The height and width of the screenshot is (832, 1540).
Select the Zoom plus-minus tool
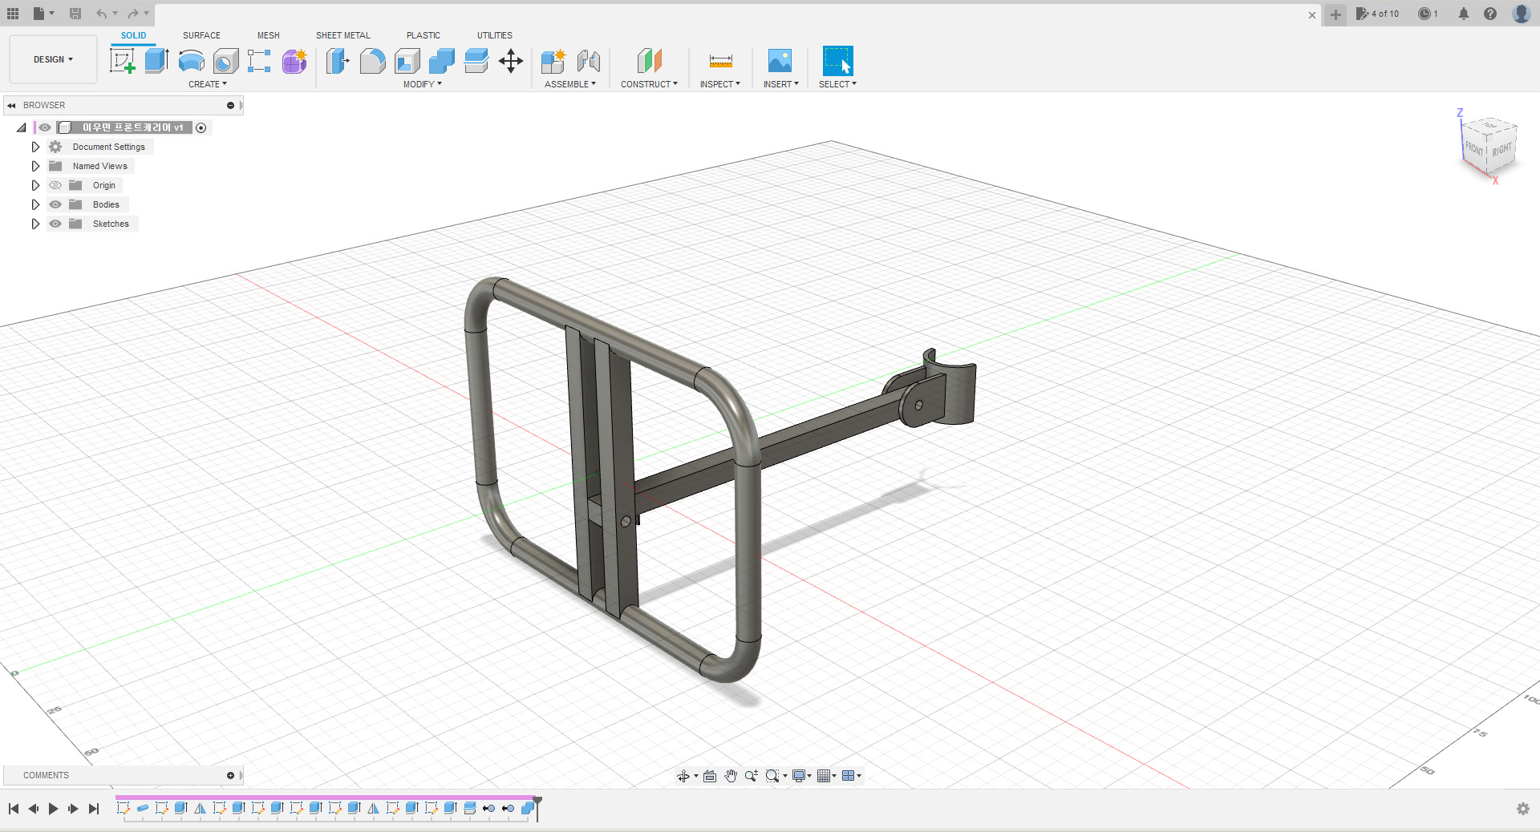tap(752, 776)
